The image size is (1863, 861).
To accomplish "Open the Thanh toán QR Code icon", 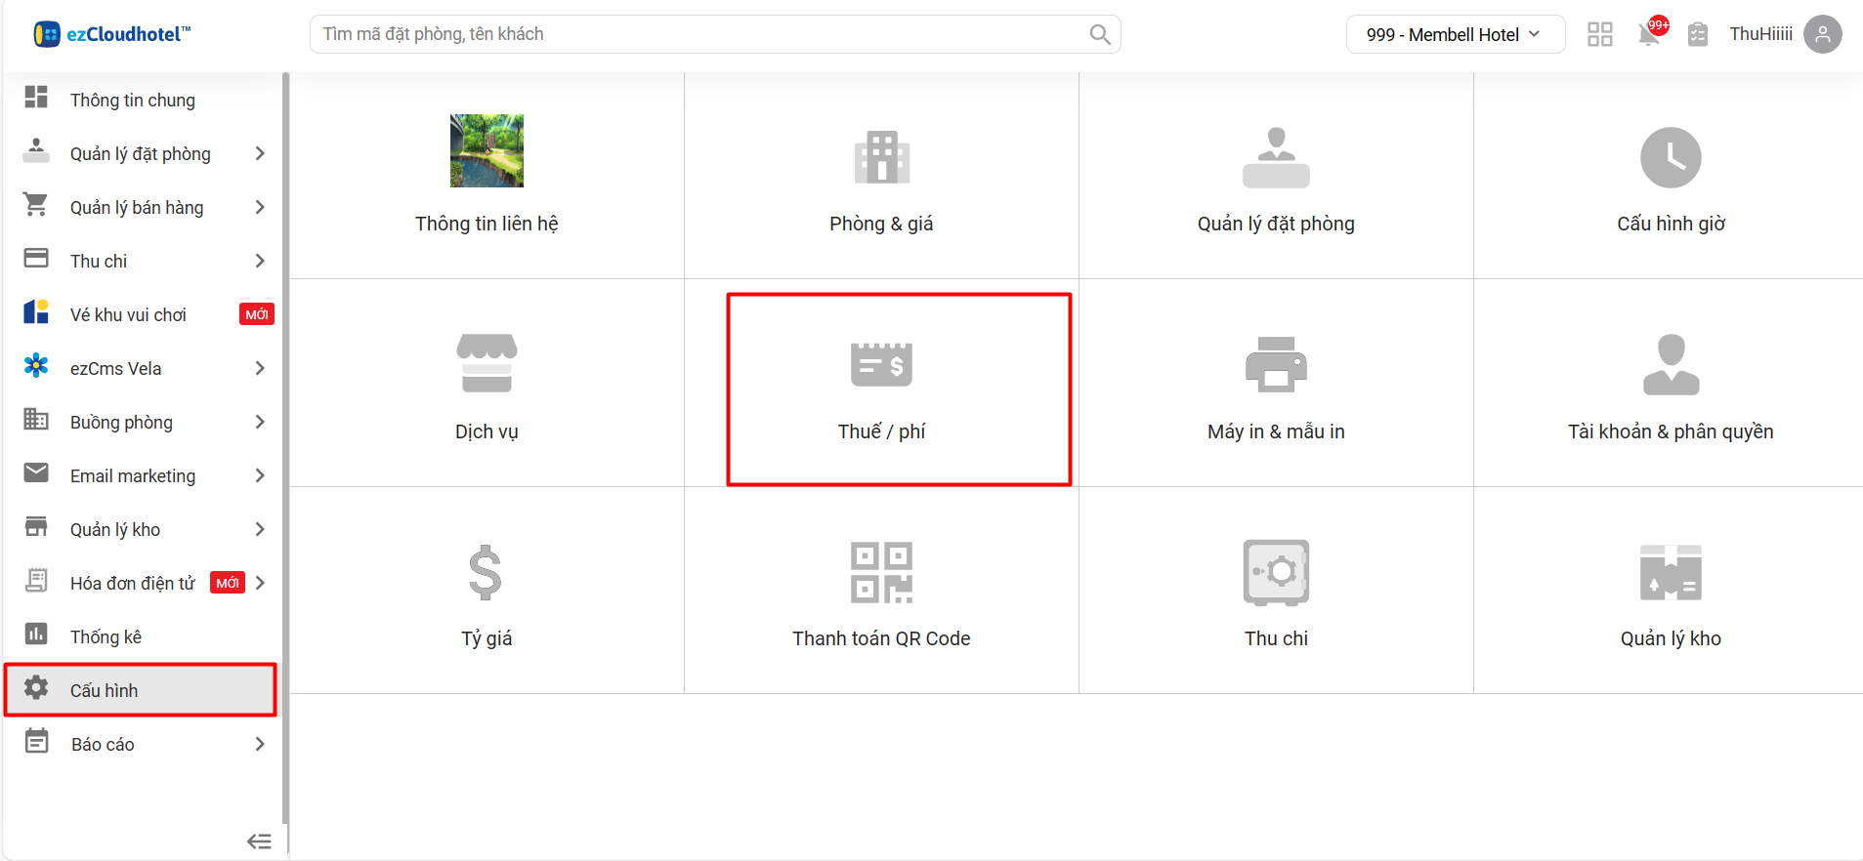I will (x=881, y=573).
